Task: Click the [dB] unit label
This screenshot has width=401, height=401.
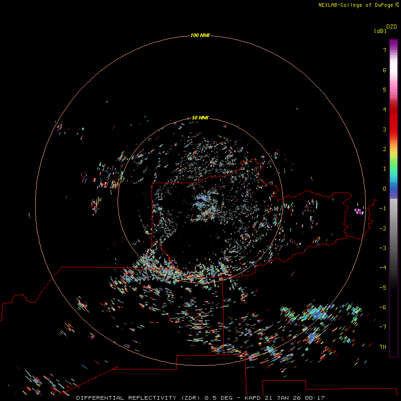Action: (x=380, y=31)
